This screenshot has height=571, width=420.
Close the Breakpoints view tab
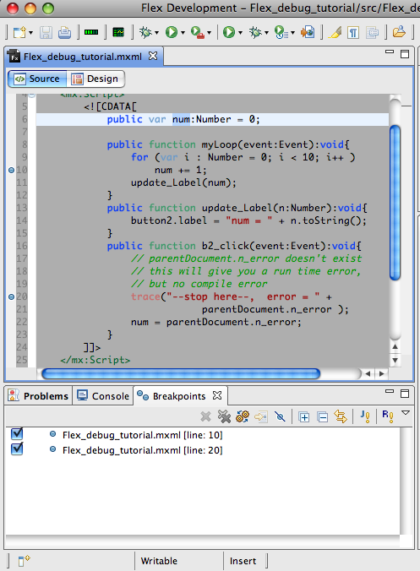click(217, 395)
